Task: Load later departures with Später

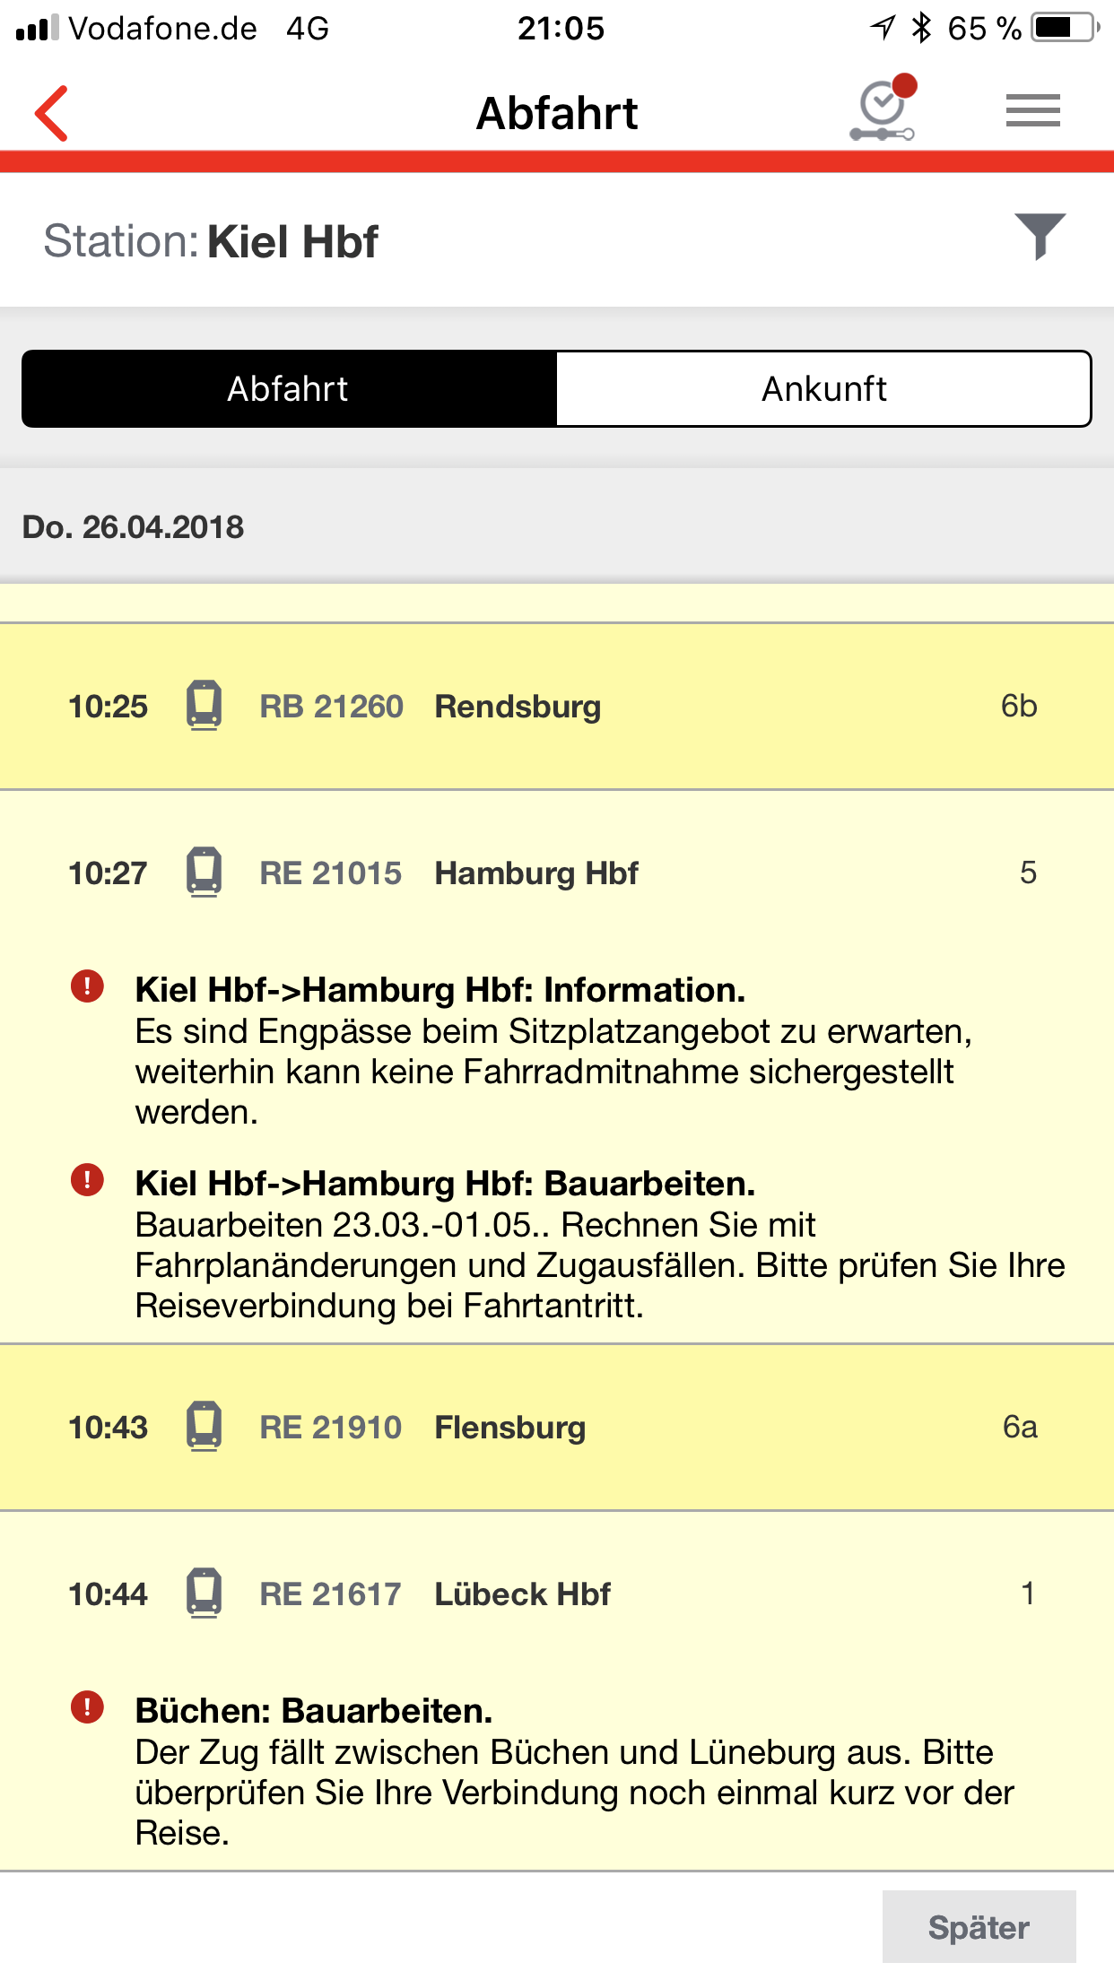Action: [x=979, y=1927]
